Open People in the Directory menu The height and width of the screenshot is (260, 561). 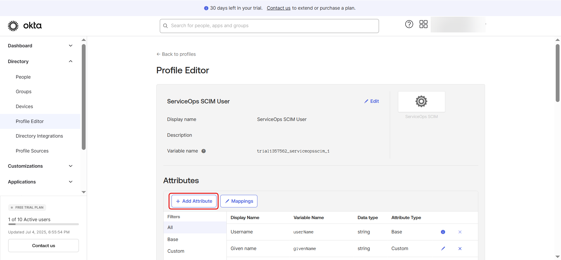(x=23, y=77)
